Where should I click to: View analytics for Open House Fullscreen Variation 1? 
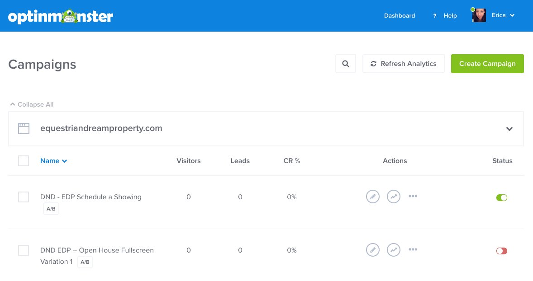coord(394,250)
